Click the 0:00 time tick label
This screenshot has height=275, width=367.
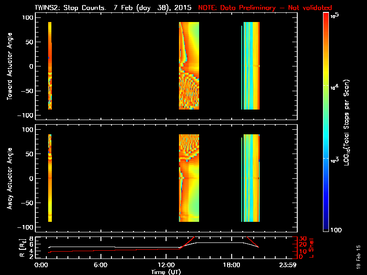click(41, 265)
